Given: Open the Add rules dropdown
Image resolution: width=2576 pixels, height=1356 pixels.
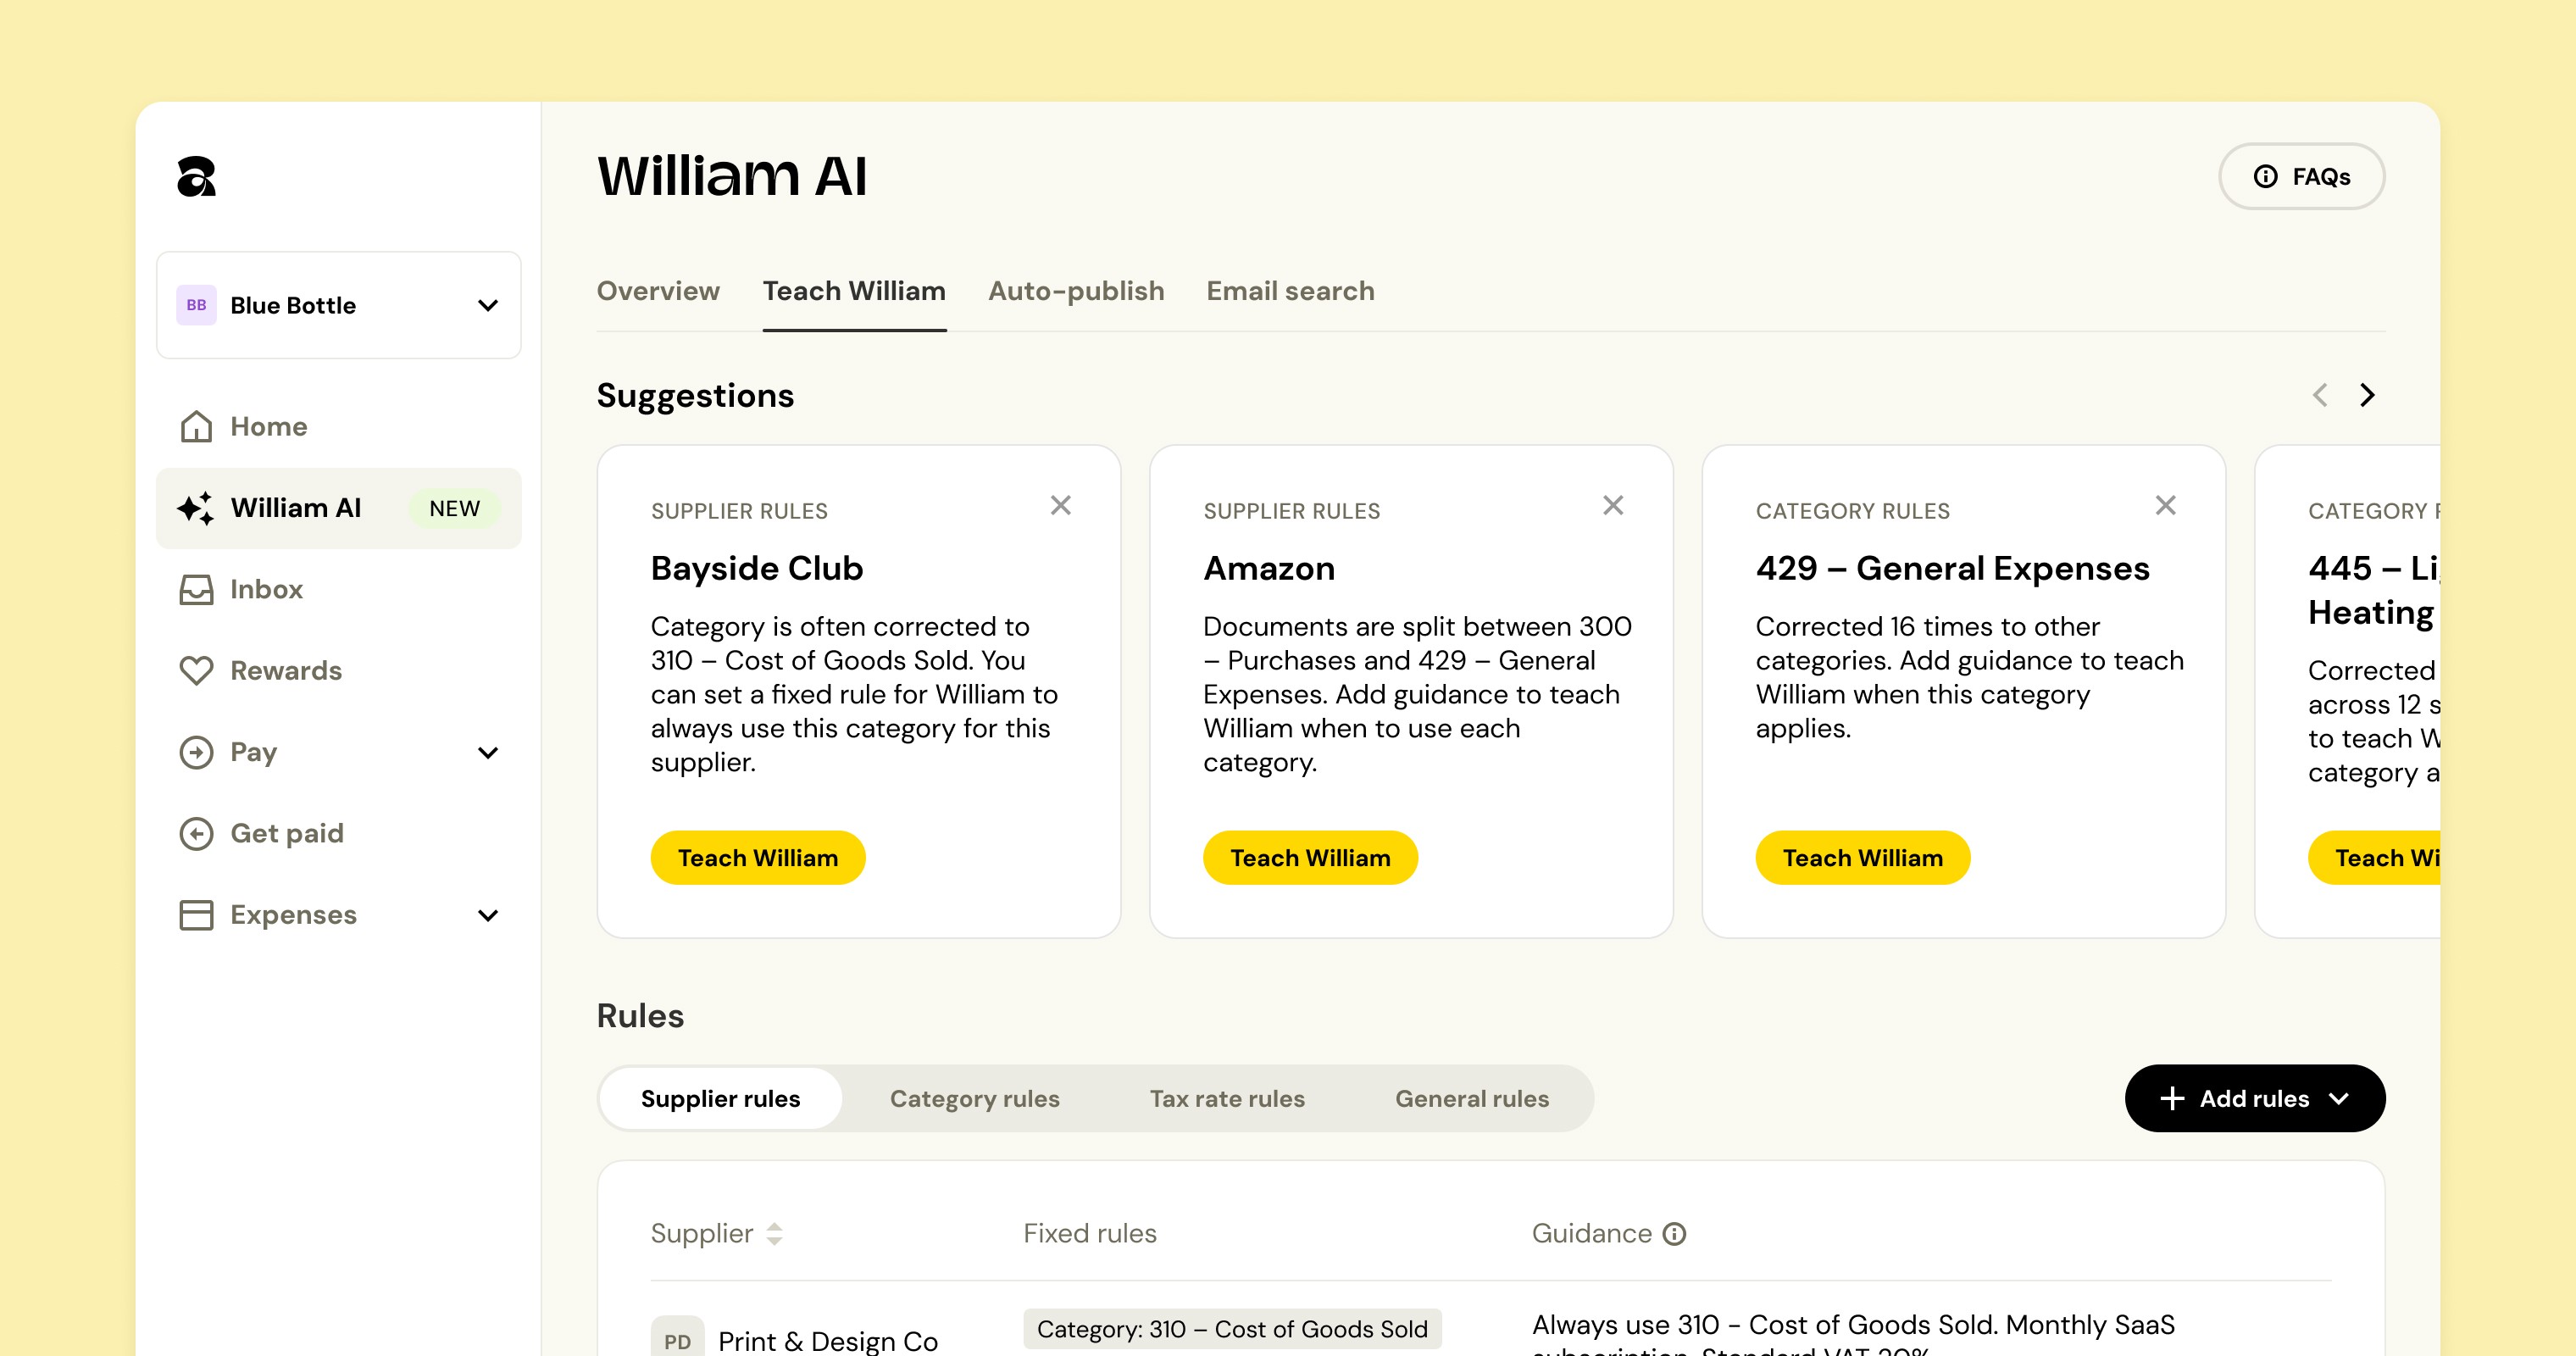Looking at the screenshot, I should tap(2255, 1099).
